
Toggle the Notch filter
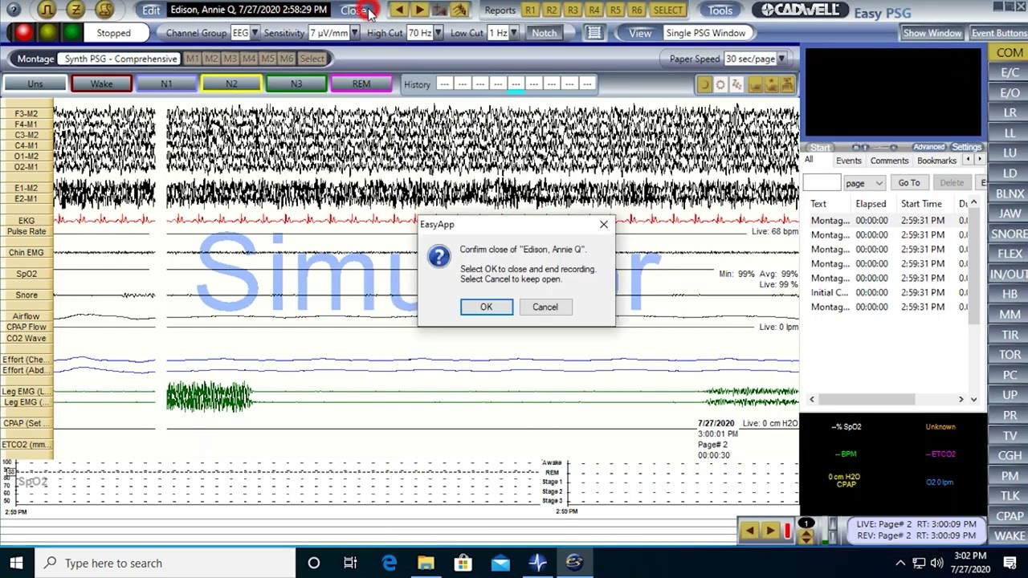click(544, 33)
